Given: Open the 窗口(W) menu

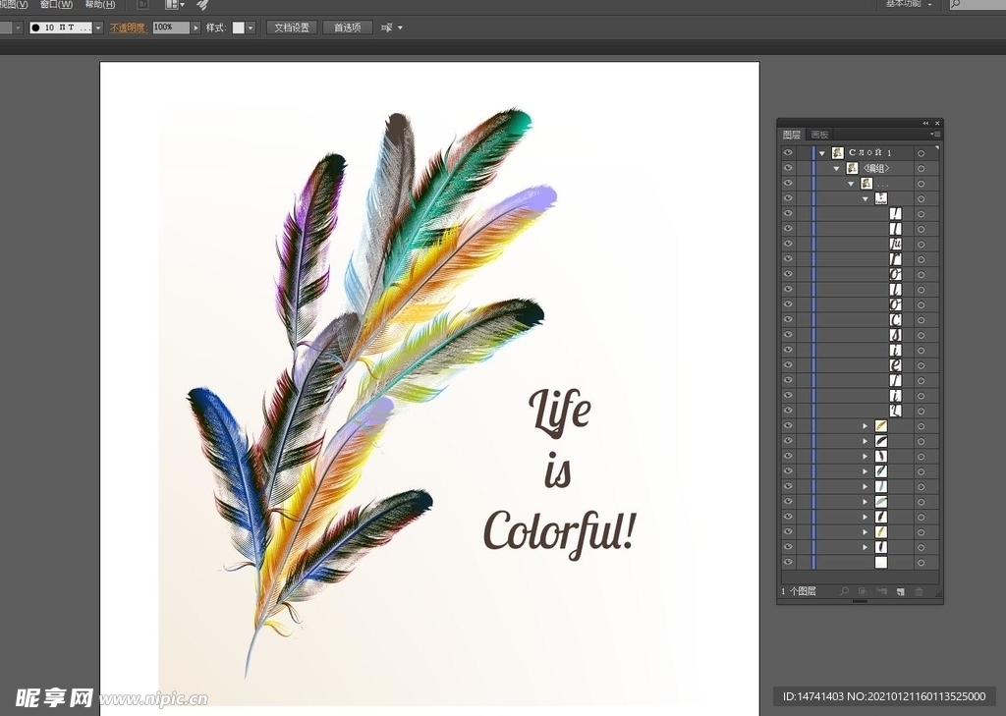Looking at the screenshot, I should point(56,5).
